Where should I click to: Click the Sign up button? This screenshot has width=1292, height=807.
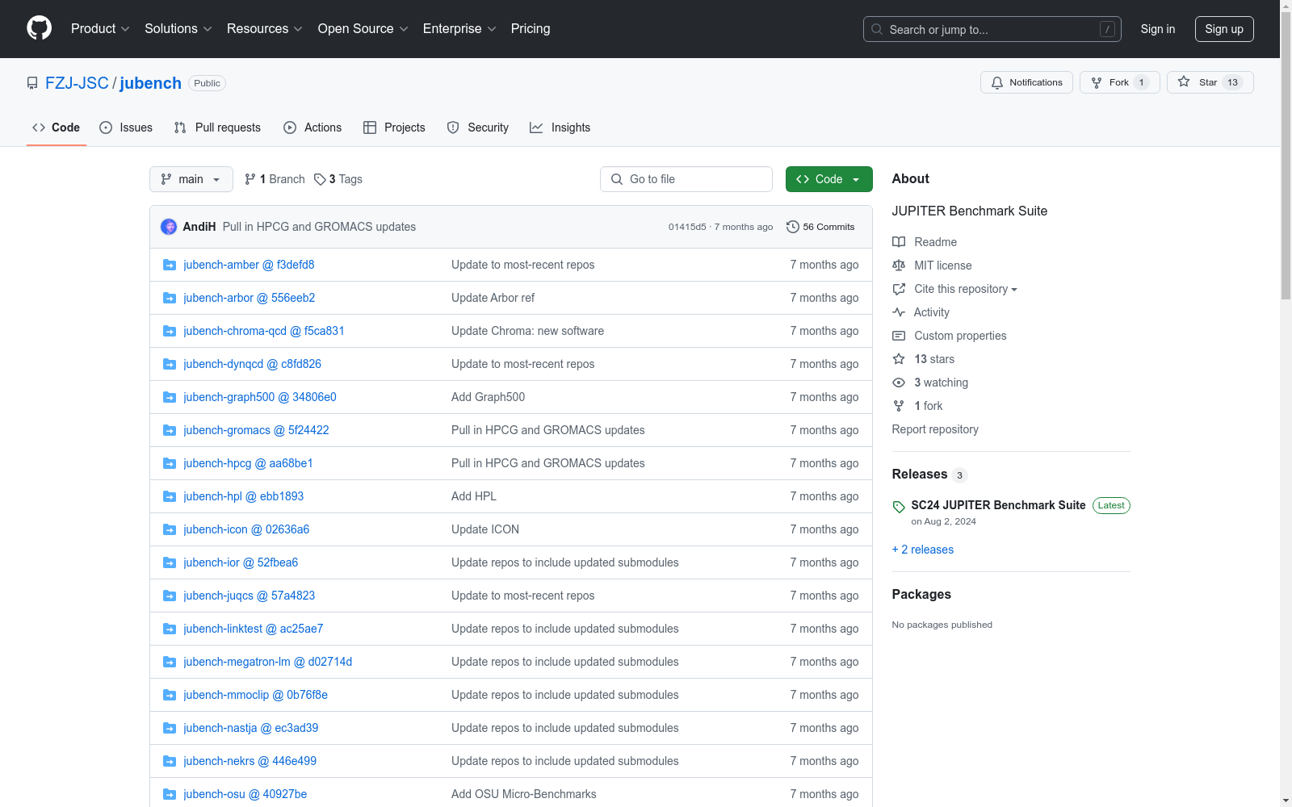1223,29
